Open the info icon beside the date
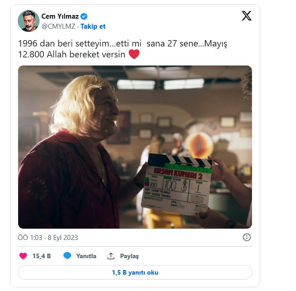This screenshot has height=291, width=296. tap(246, 237)
